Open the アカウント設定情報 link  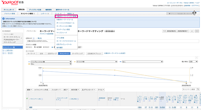tap(47, 34)
